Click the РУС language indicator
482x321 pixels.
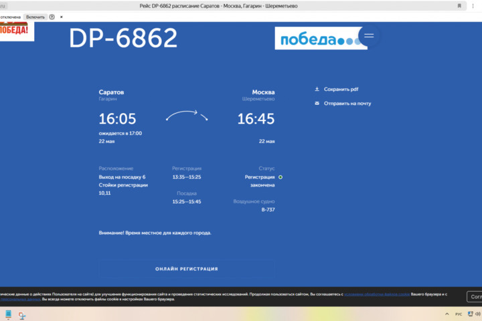click(x=459, y=314)
